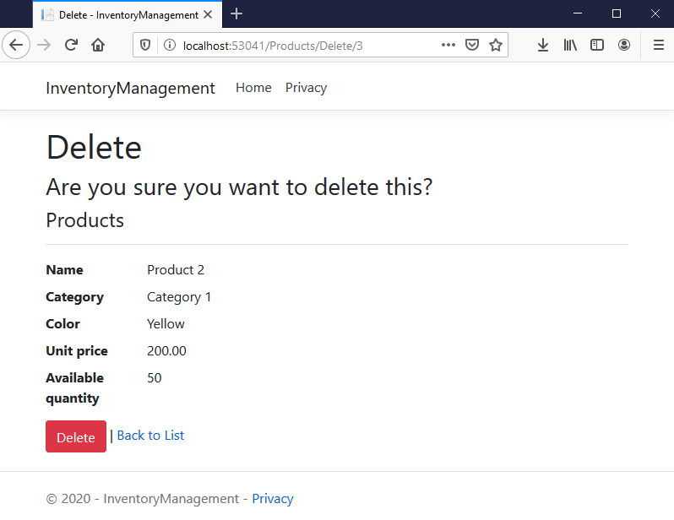Show site information icon in address bar
This screenshot has width=674, height=520.
tap(169, 45)
